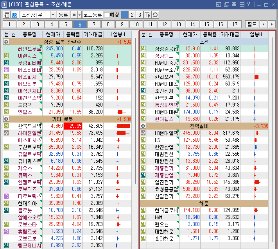Select view mode 2 toggle
Image resolution: width=278 pixels, height=249 pixels.
pos(132,15)
